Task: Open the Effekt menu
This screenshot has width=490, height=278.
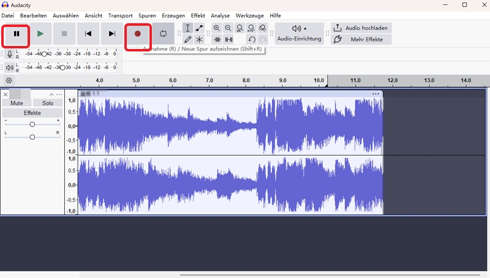Action: [198, 15]
